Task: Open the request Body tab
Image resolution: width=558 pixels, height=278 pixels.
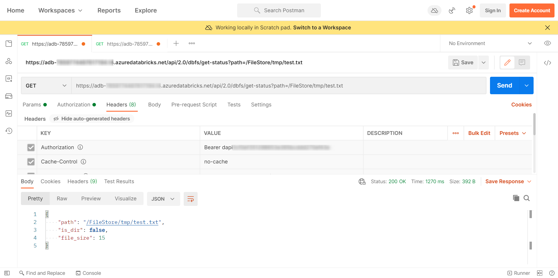Action: 154,105
